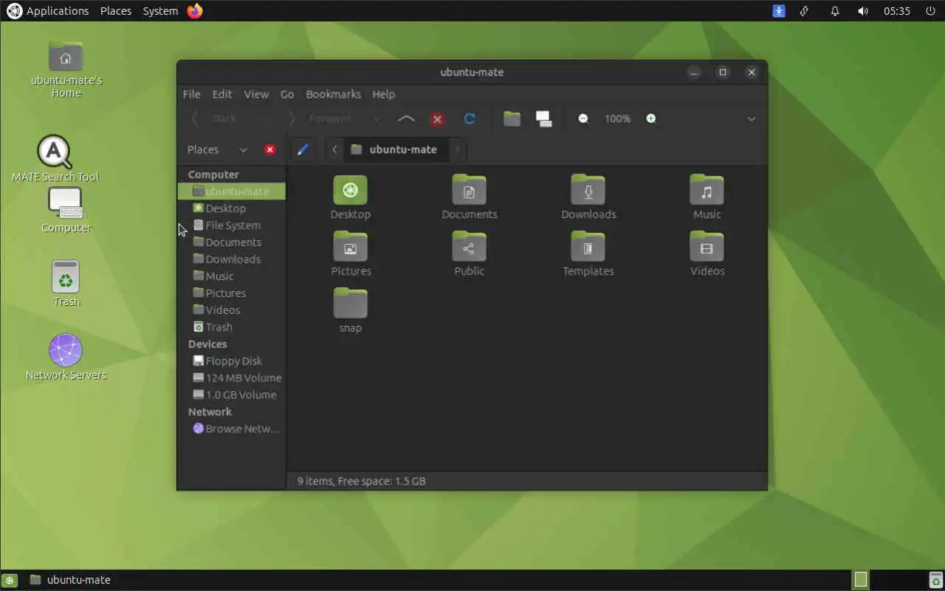
Task: Go up to the parent folder
Action: coord(406,119)
